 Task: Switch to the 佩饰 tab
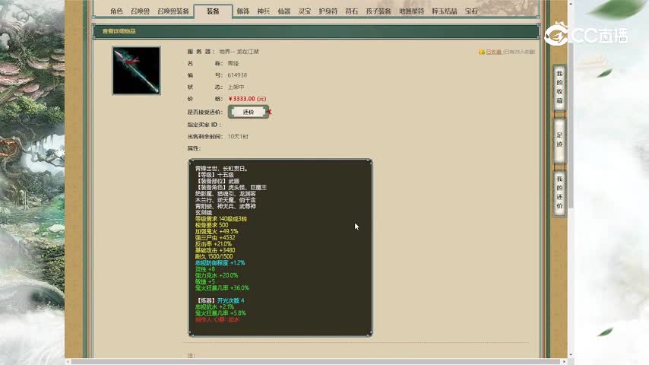point(243,11)
